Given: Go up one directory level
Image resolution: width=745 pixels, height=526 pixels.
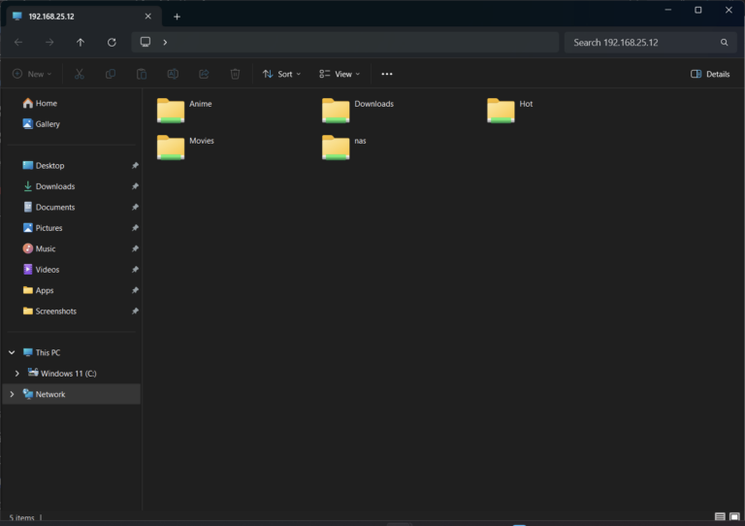Looking at the screenshot, I should (x=81, y=43).
